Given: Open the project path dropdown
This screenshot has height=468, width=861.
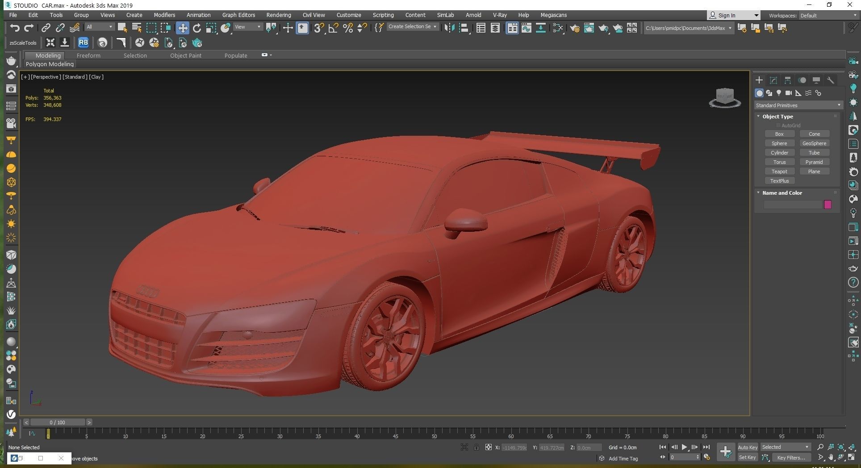Looking at the screenshot, I should (689, 28).
